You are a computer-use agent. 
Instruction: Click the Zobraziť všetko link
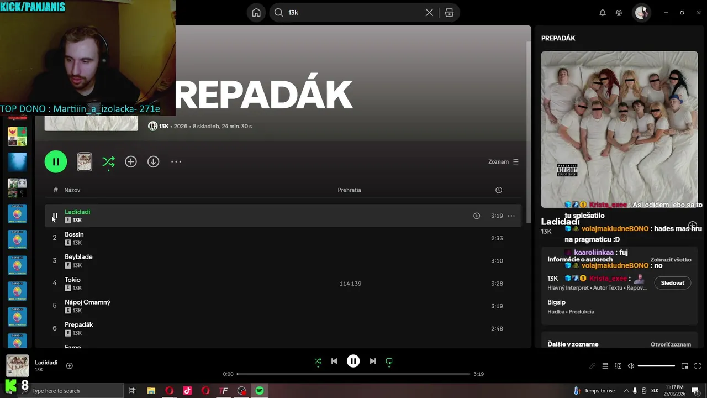pyautogui.click(x=671, y=260)
